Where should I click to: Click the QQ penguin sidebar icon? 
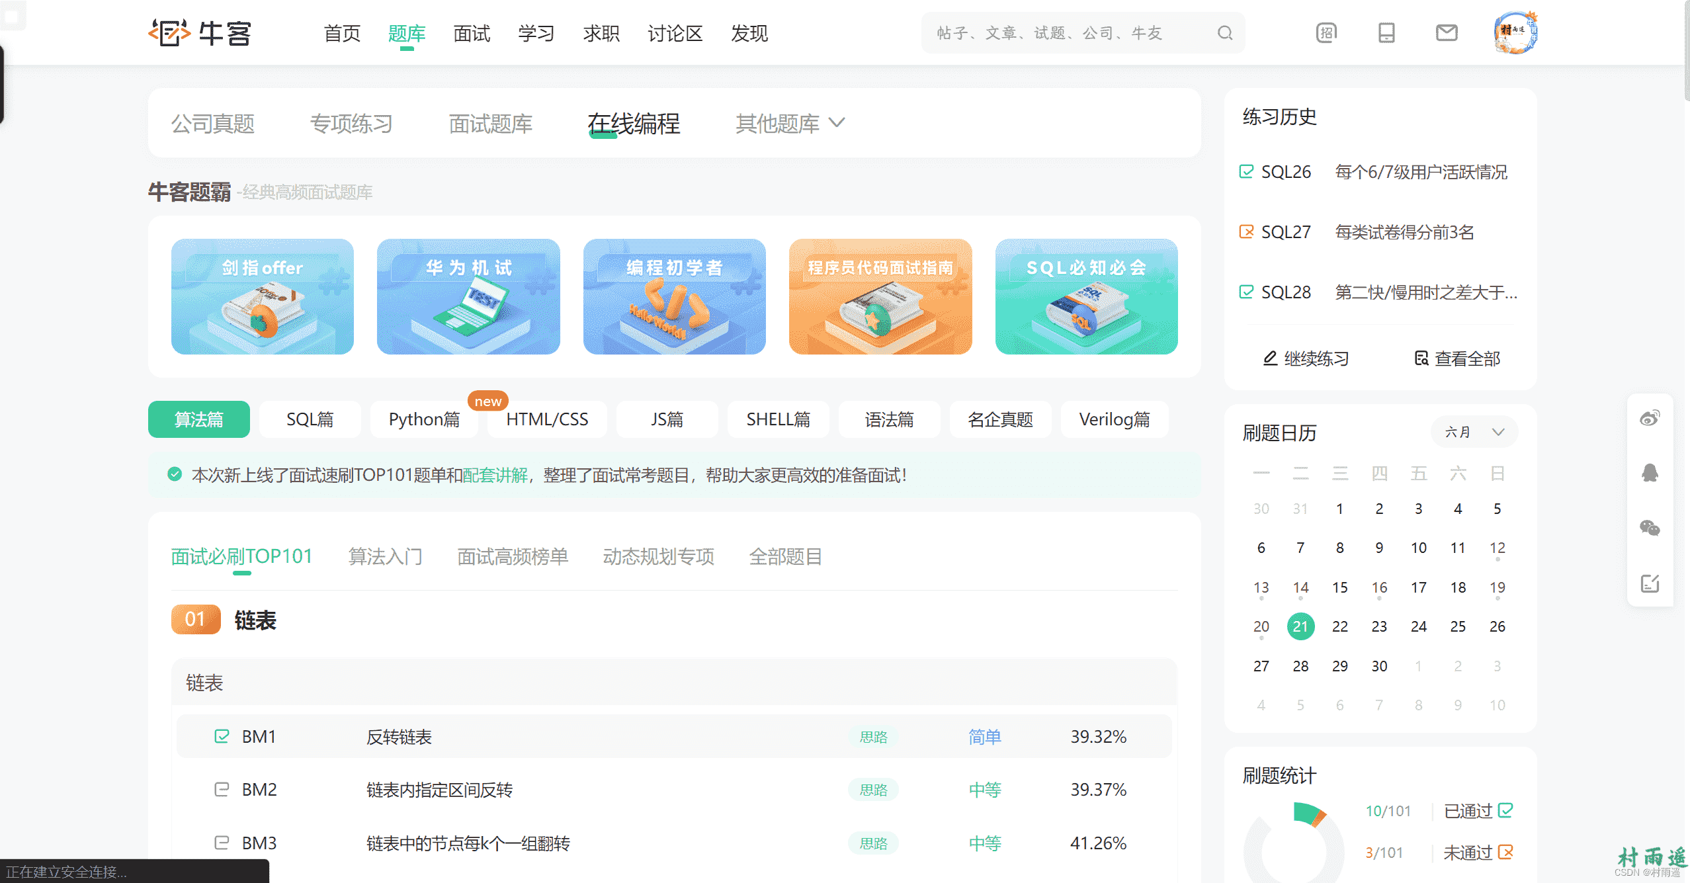(x=1650, y=473)
